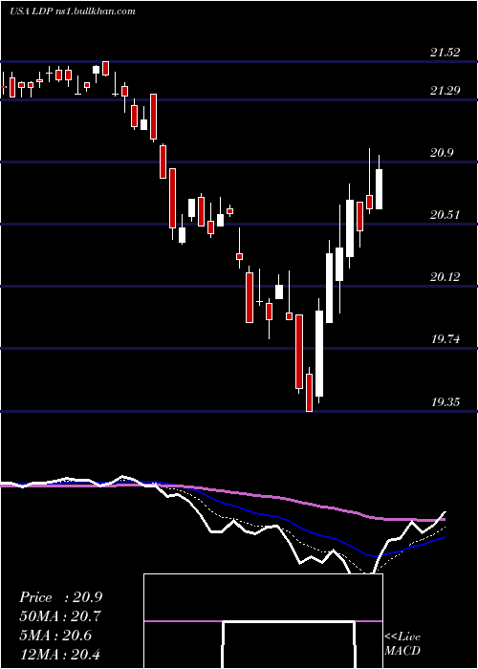478x669 pixels.
Task: Click the upper 20.9 price axis label
Action: (x=442, y=153)
